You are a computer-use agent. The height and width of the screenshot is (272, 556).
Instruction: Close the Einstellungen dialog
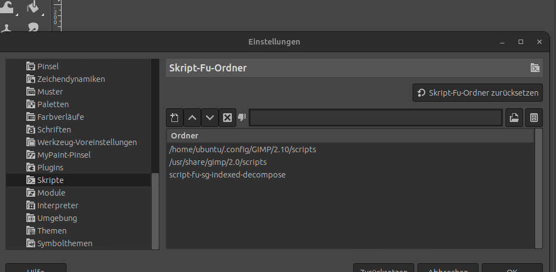tap(540, 42)
